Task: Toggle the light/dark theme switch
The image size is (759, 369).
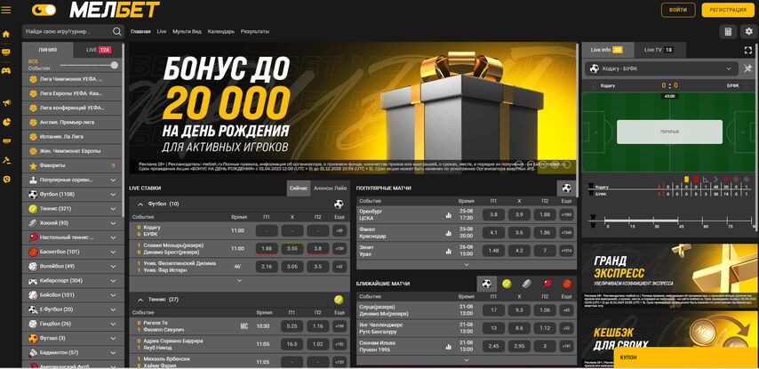Action: point(44,10)
